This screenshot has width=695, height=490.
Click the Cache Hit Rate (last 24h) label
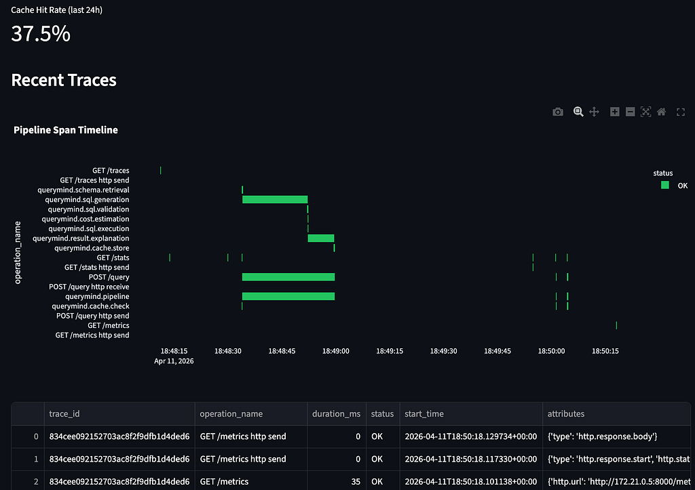point(57,9)
